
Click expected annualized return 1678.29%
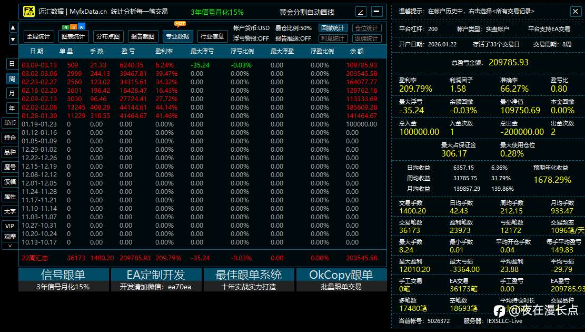552,180
